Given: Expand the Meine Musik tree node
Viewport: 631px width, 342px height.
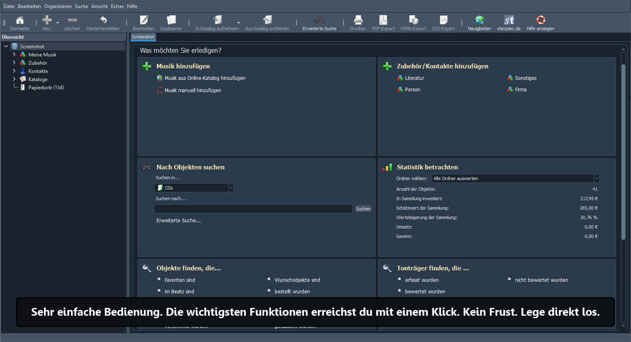Looking at the screenshot, I should tap(14, 55).
